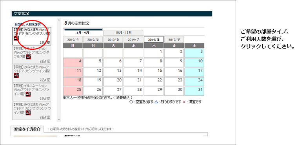The height and width of the screenshot is (145, 298).
Task: Choose the Minatomachi View Grand Twin room
Action: pyautogui.click(x=32, y=111)
